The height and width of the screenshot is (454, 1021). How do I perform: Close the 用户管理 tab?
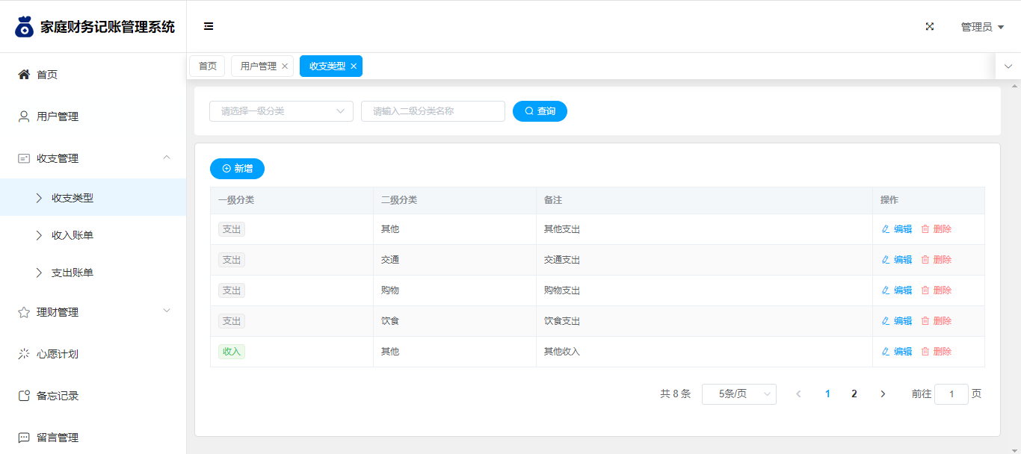click(x=285, y=66)
